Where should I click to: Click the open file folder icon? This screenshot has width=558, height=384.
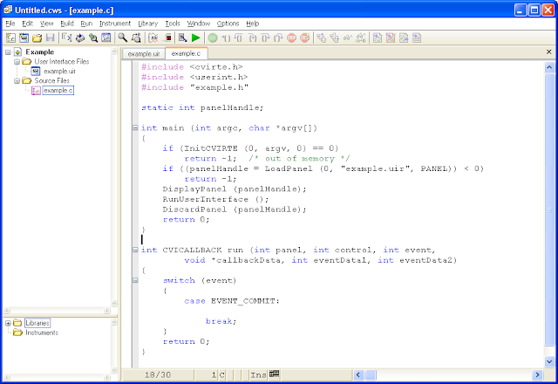pyautogui.click(x=37, y=38)
